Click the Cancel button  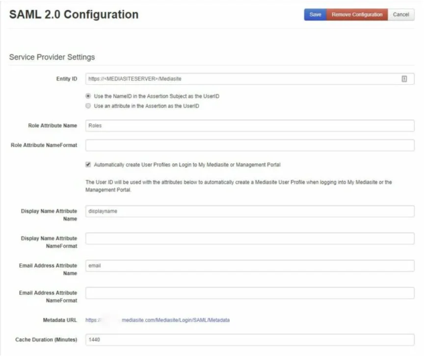click(x=400, y=15)
